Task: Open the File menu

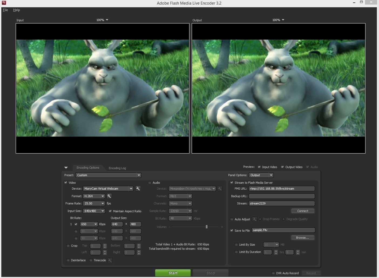Action: (5, 10)
